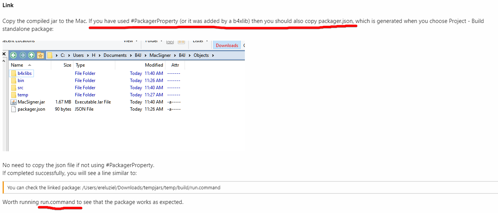Expand the arrow after Documents in breadcrumb
Image resolution: width=498 pixels, height=213 pixels.
click(130, 55)
